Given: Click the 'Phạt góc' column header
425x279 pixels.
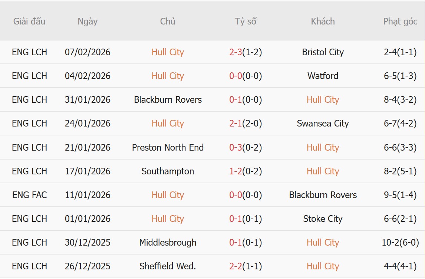Looking at the screenshot, I should click(400, 22).
